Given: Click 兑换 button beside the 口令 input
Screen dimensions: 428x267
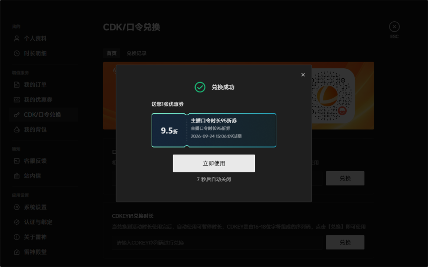Looking at the screenshot, I should [x=345, y=178].
